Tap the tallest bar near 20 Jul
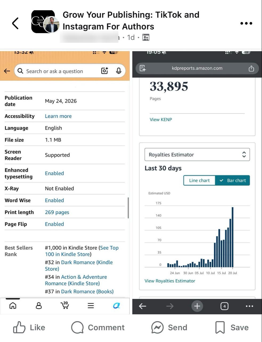The height and width of the screenshot is (342, 262). tap(233, 237)
